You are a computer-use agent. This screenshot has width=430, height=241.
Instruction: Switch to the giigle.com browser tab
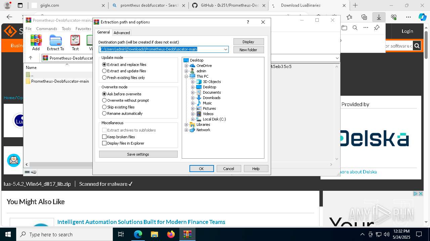coord(69,5)
